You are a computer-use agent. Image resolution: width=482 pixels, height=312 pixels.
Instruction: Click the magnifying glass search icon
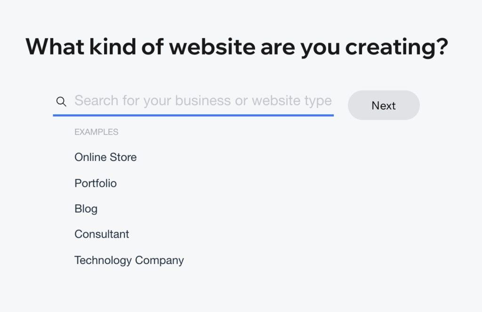61,101
